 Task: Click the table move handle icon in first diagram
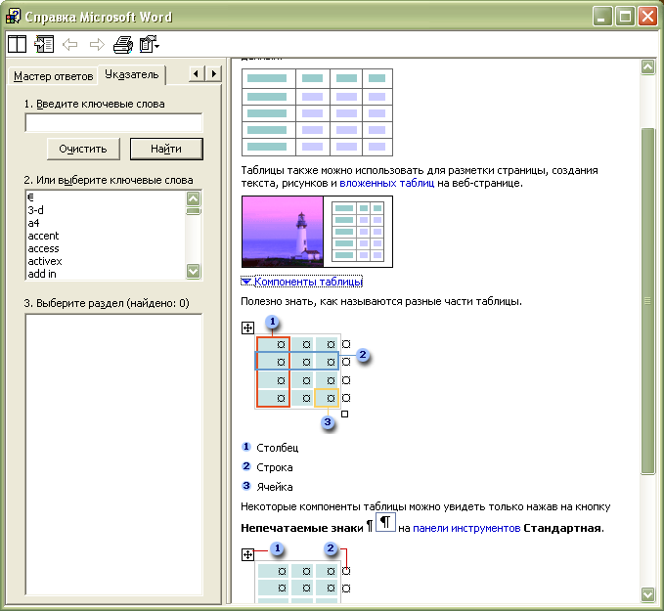tap(247, 327)
